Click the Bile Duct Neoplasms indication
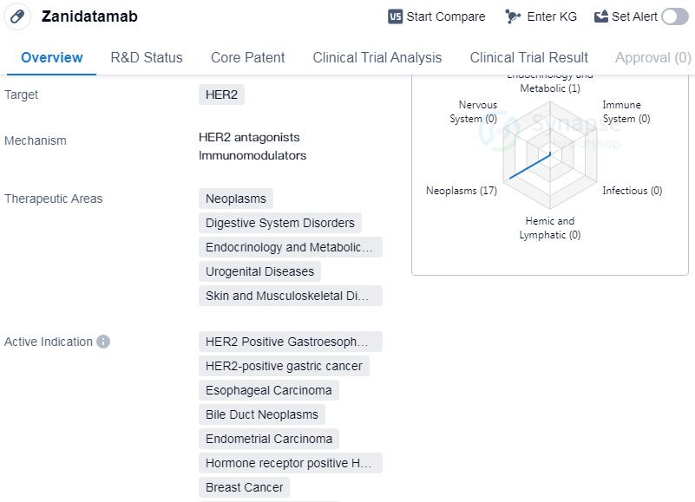 [262, 414]
